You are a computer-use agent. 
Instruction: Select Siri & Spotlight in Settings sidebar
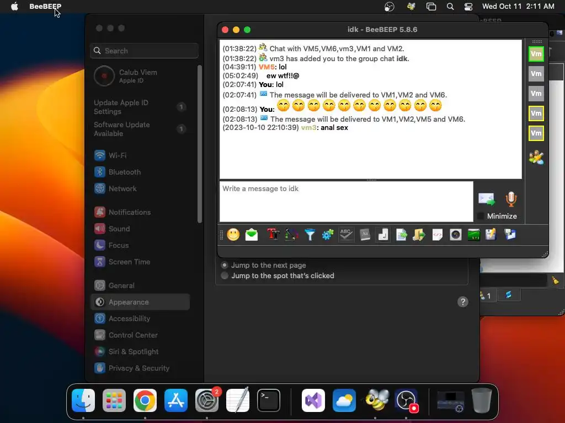coord(140,352)
